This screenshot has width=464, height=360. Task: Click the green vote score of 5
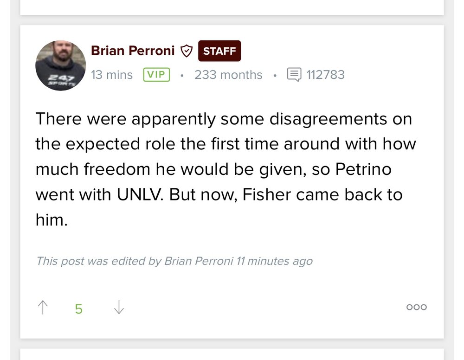pyautogui.click(x=79, y=309)
